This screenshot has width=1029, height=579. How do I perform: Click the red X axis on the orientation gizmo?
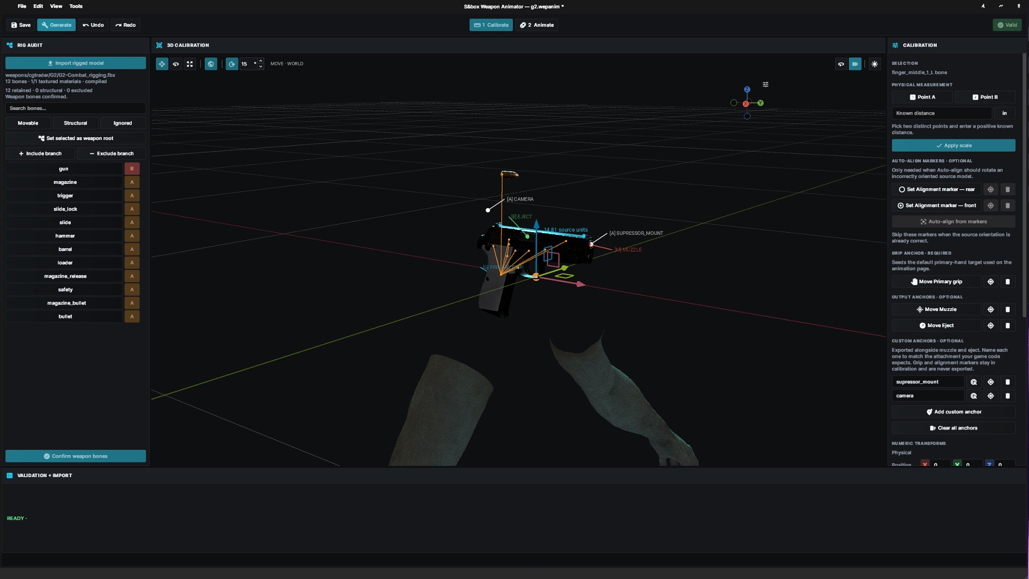[745, 104]
